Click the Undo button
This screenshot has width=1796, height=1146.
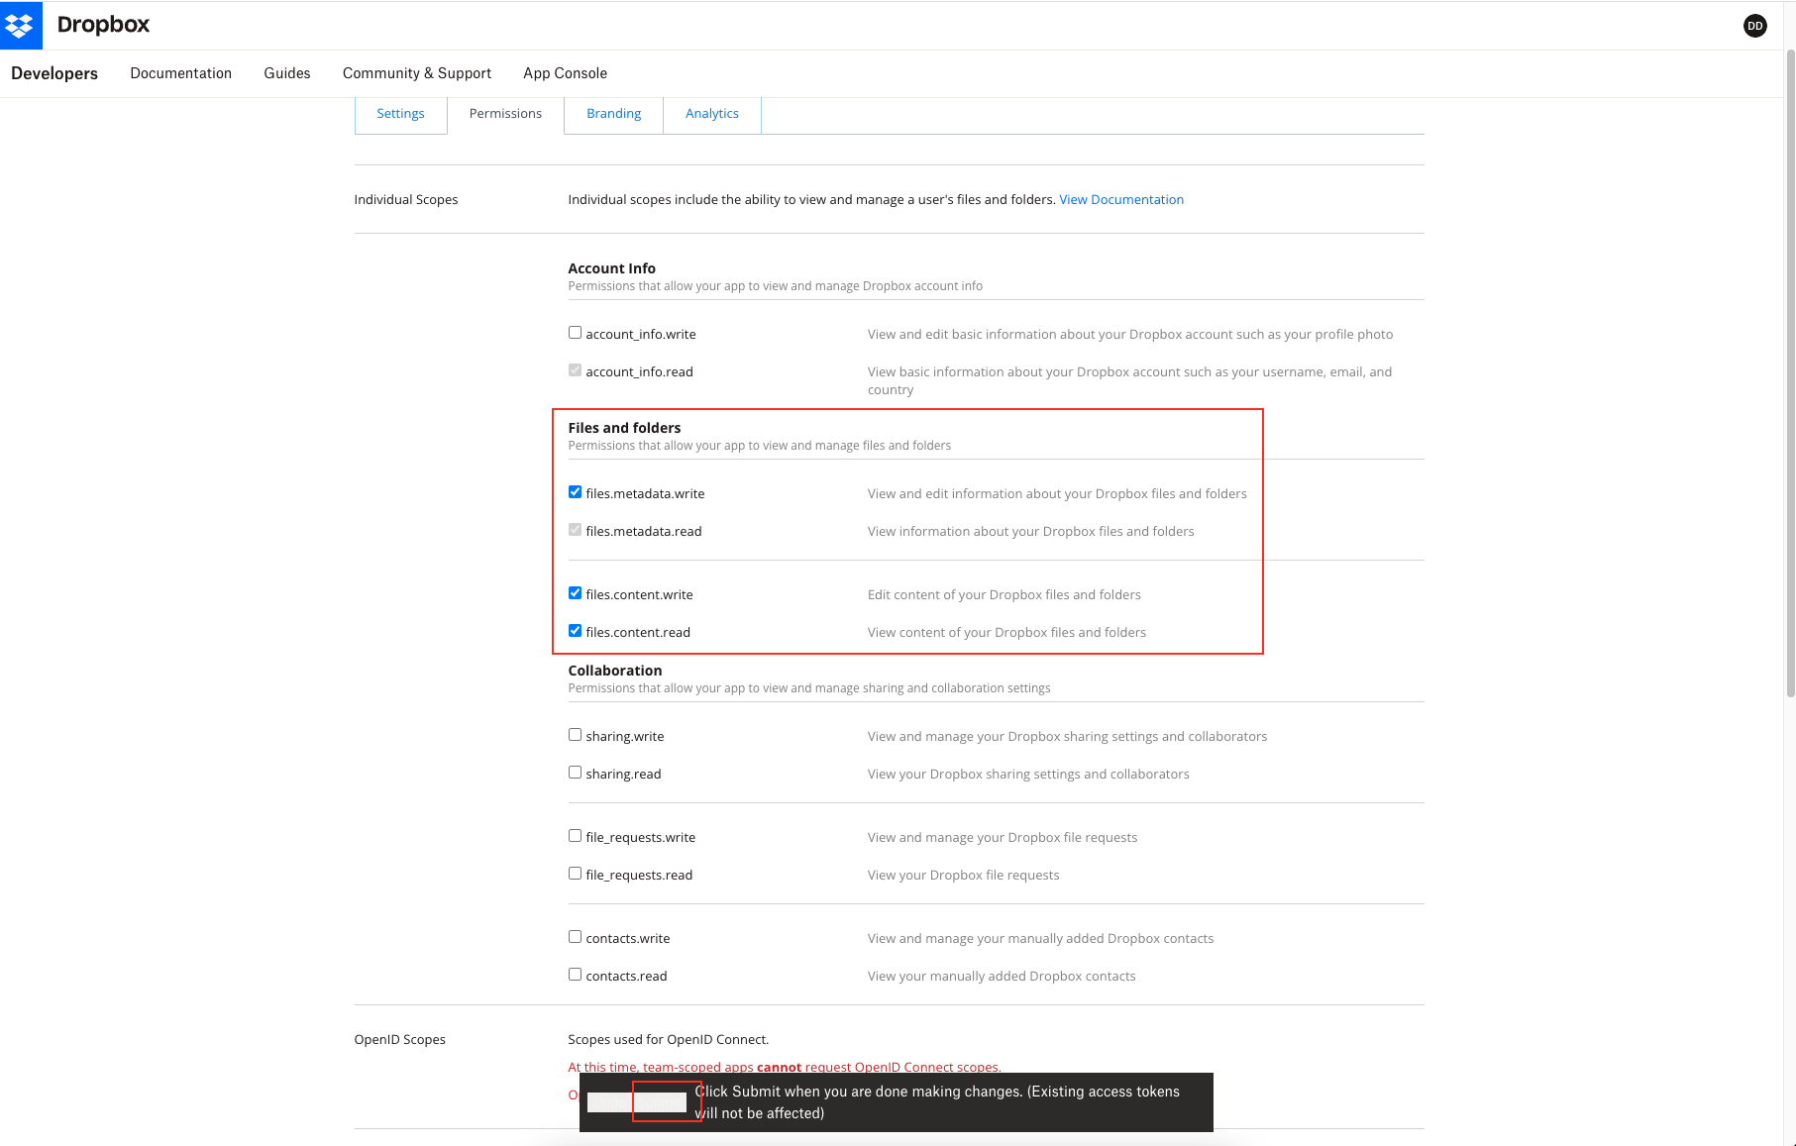[x=610, y=1102]
